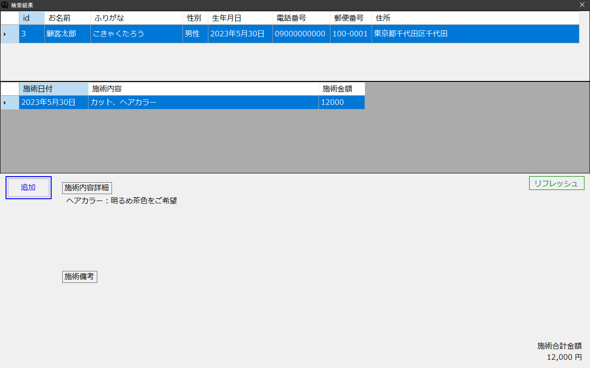Click the 追加 button
590x368 pixels.
[28, 188]
